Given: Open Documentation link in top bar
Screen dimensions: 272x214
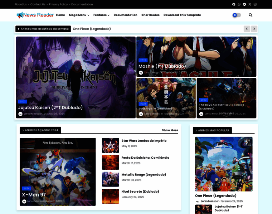Looking at the screenshot, I should 82,4.
